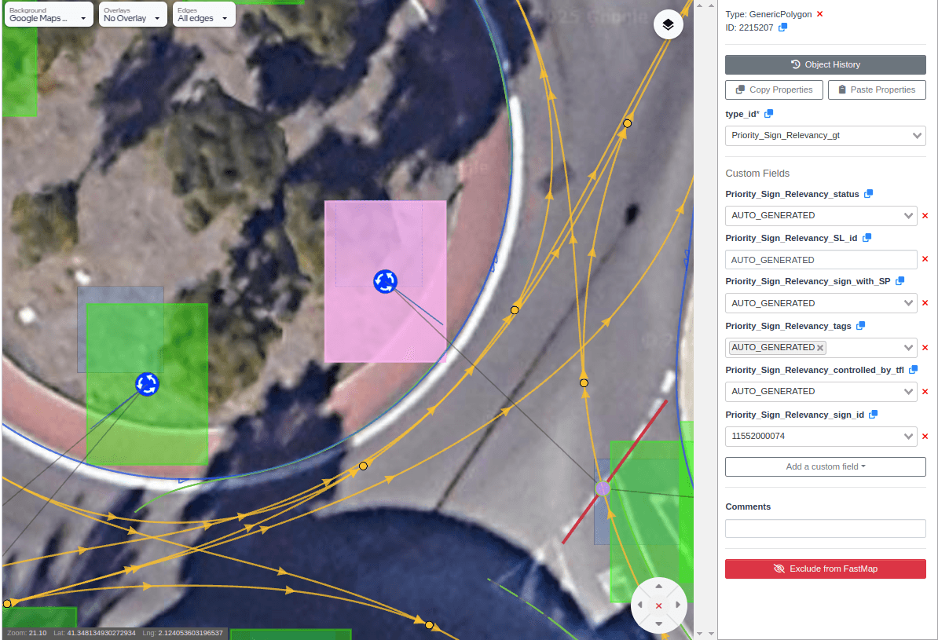Click the Custom Fields heading
938x640 pixels.
(x=757, y=174)
